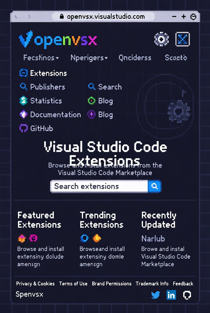Click the browser back arrow
Viewport: 210px width, 313px height.
[x=16, y=17]
